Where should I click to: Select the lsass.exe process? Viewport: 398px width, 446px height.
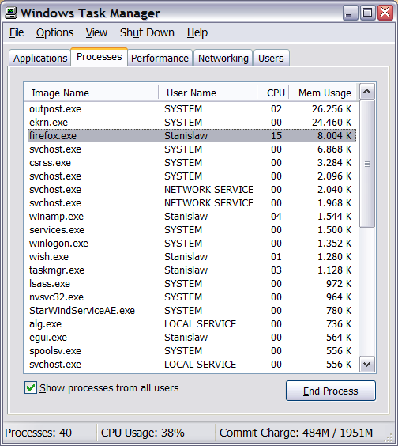tap(192, 284)
